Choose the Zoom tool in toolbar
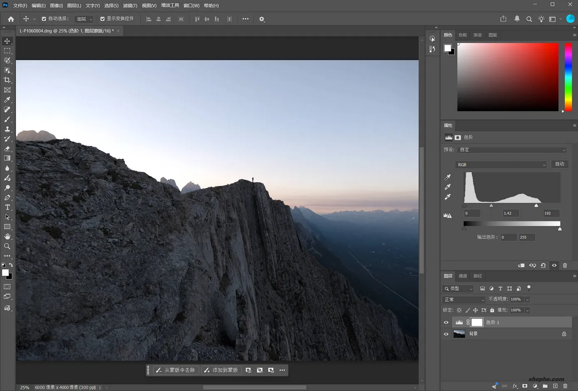This screenshot has width=578, height=391. click(7, 247)
